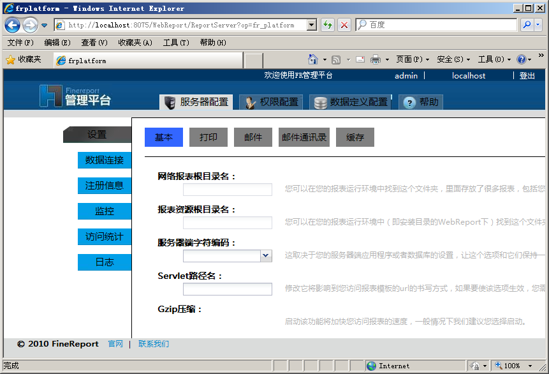
Task: Open the 安全(S) command bar menu
Action: tap(453, 59)
